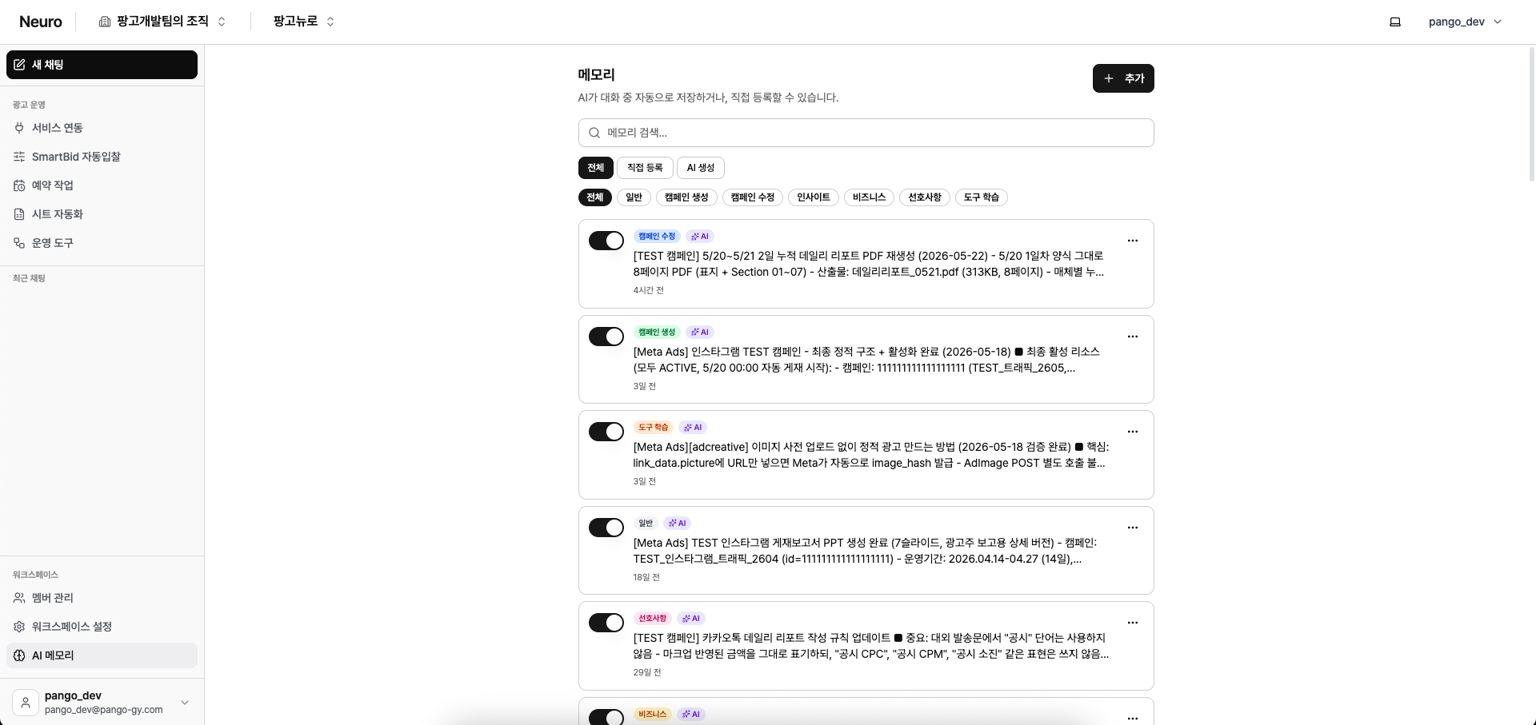Select the 전체 source filter tab

coord(596,168)
